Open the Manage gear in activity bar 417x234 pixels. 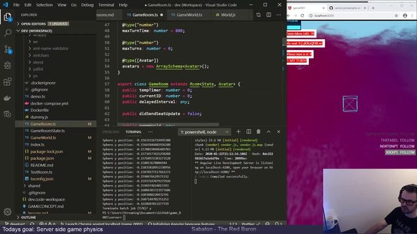[7, 211]
